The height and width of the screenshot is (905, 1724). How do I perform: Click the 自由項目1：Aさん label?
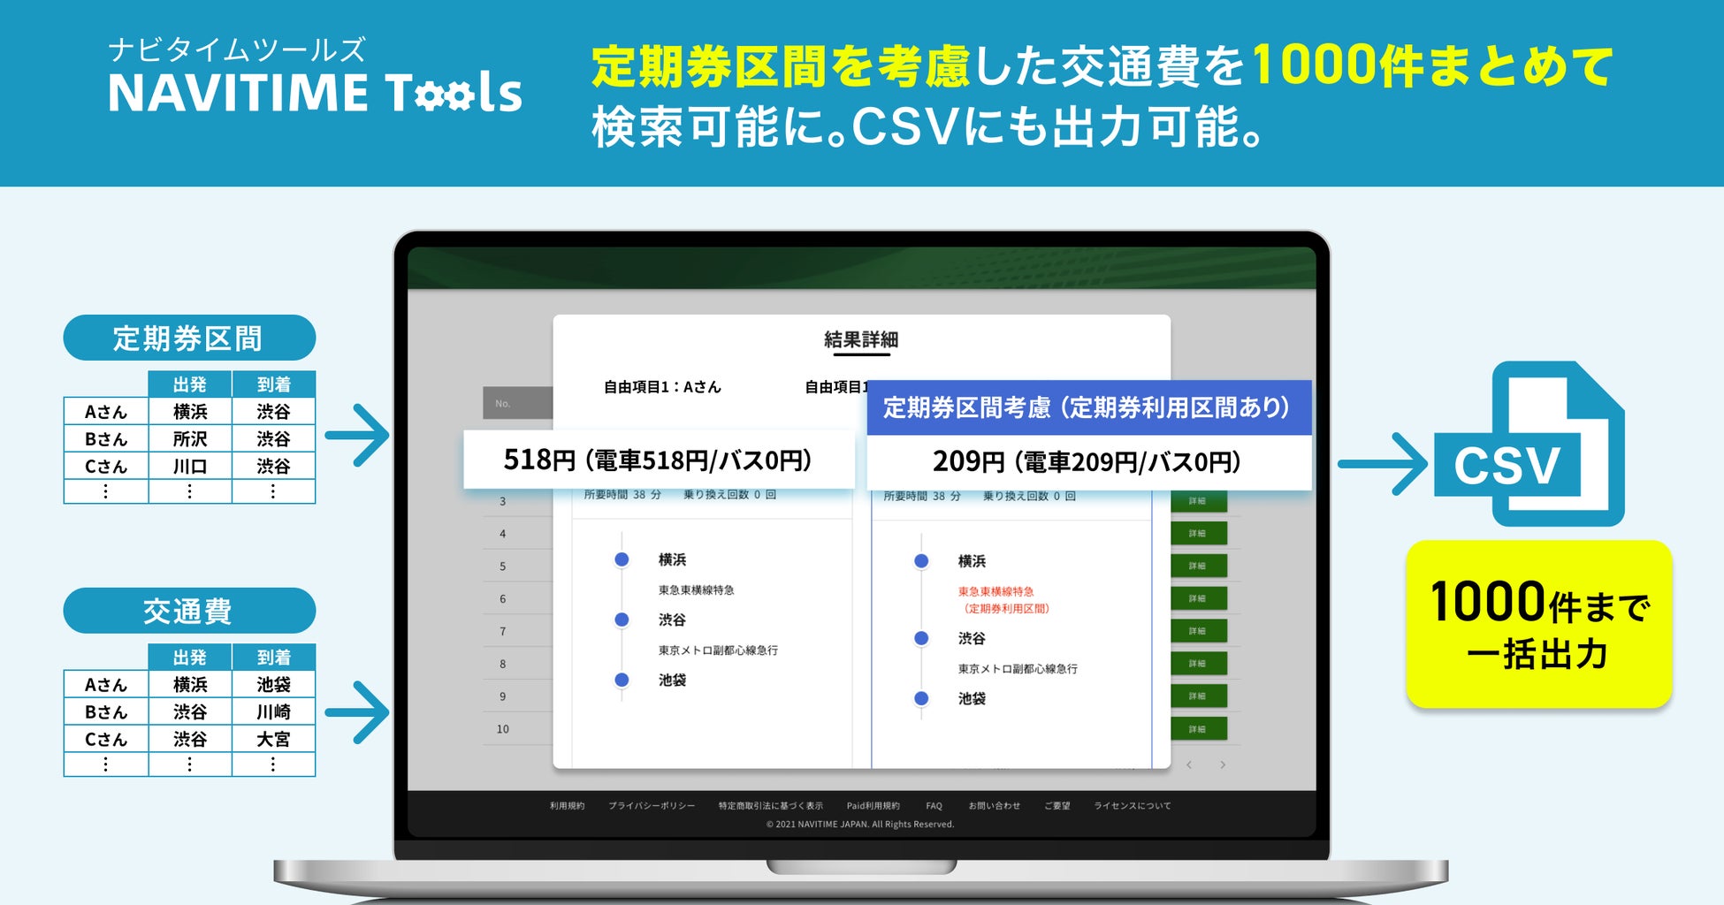[662, 387]
